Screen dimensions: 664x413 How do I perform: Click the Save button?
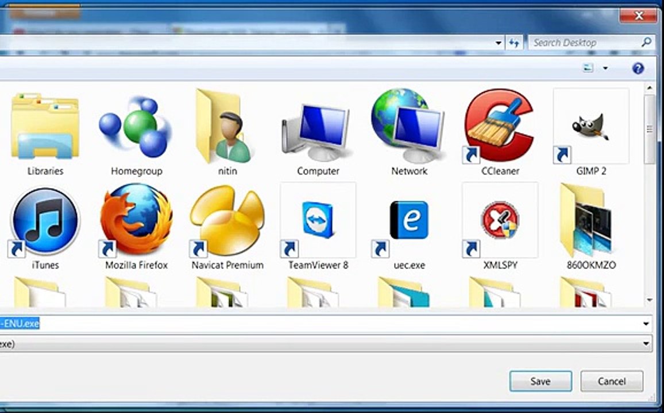pyautogui.click(x=541, y=381)
